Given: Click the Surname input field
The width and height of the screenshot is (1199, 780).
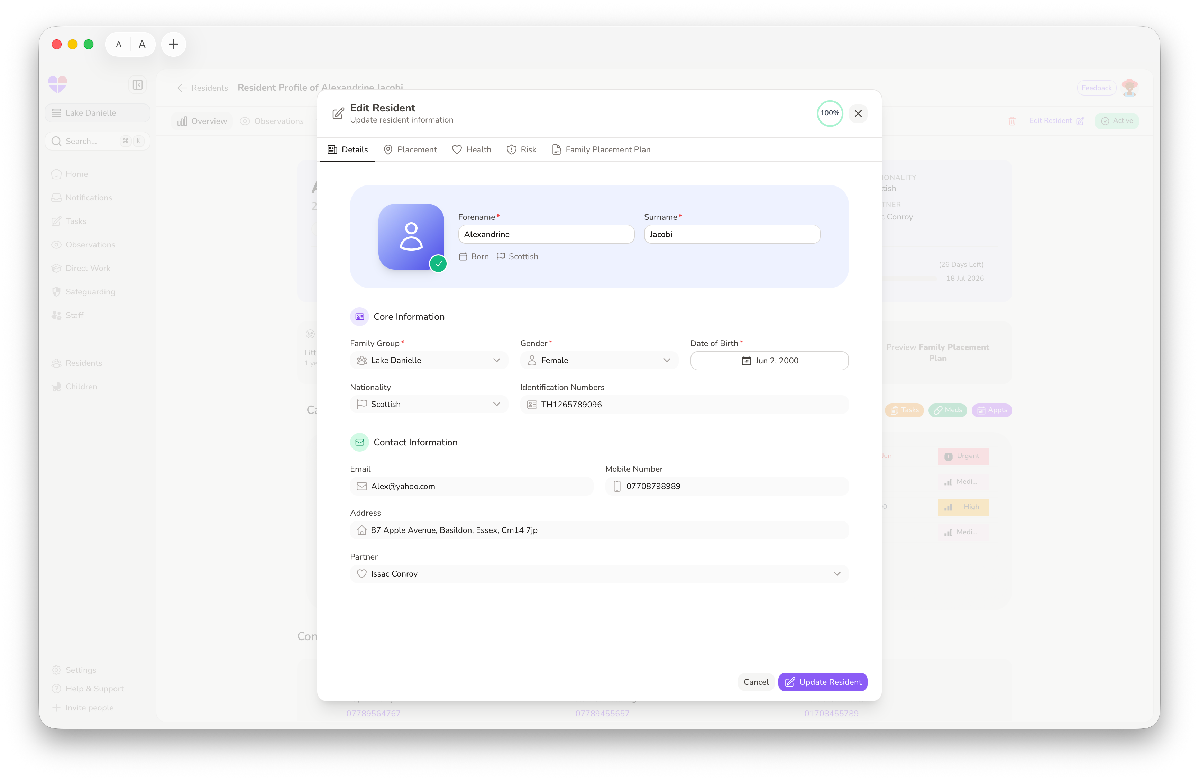Looking at the screenshot, I should [x=732, y=234].
